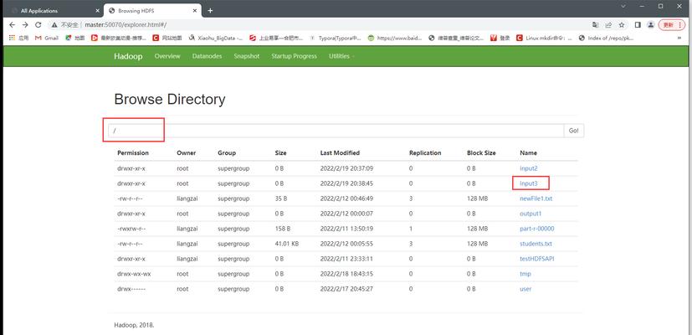Open the baidu https bookmark

click(x=395, y=38)
